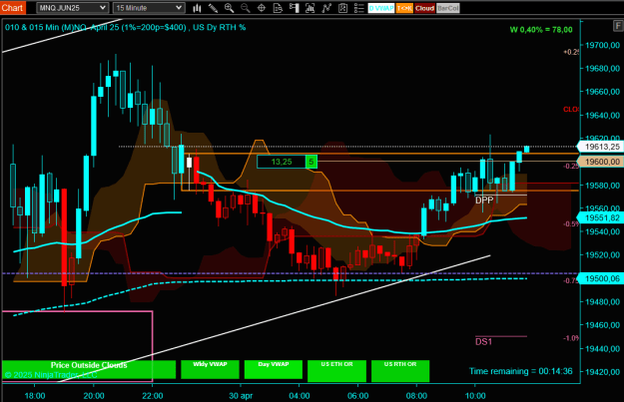Image resolution: width=624 pixels, height=402 pixels.
Task: Click the Wkly VWAP status box
Action: click(x=210, y=369)
